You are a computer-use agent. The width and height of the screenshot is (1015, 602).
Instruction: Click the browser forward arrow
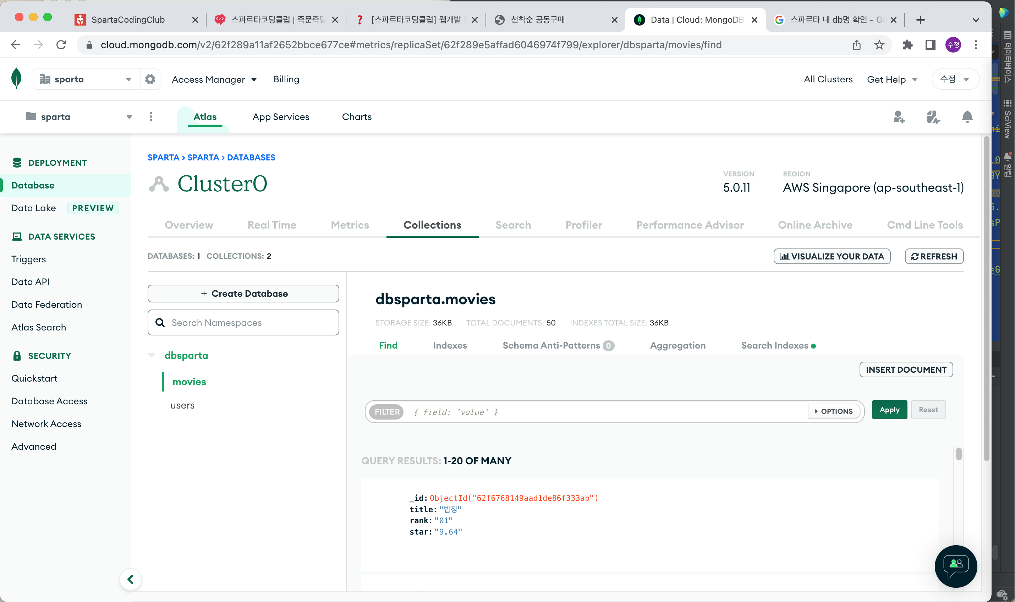(38, 45)
